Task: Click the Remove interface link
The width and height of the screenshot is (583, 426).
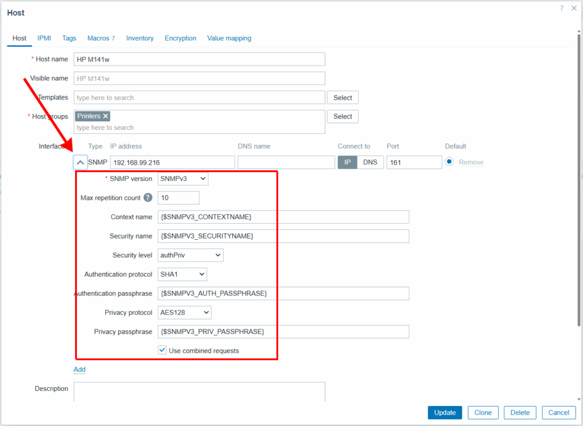Action: pos(471,162)
